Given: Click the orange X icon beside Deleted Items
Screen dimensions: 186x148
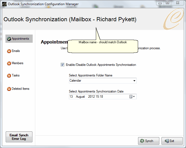Looking at the screenshot, I should click(9, 89).
